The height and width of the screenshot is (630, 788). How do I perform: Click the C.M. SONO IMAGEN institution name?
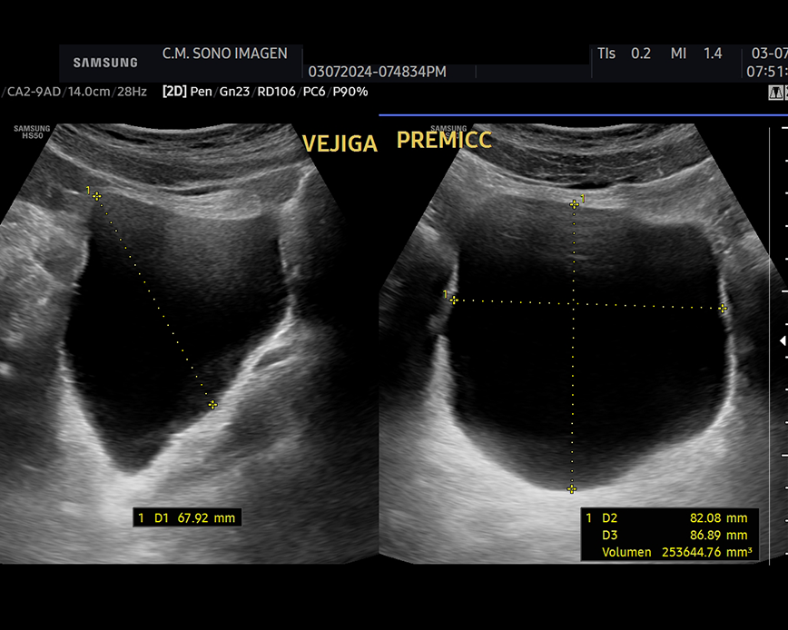tap(224, 54)
